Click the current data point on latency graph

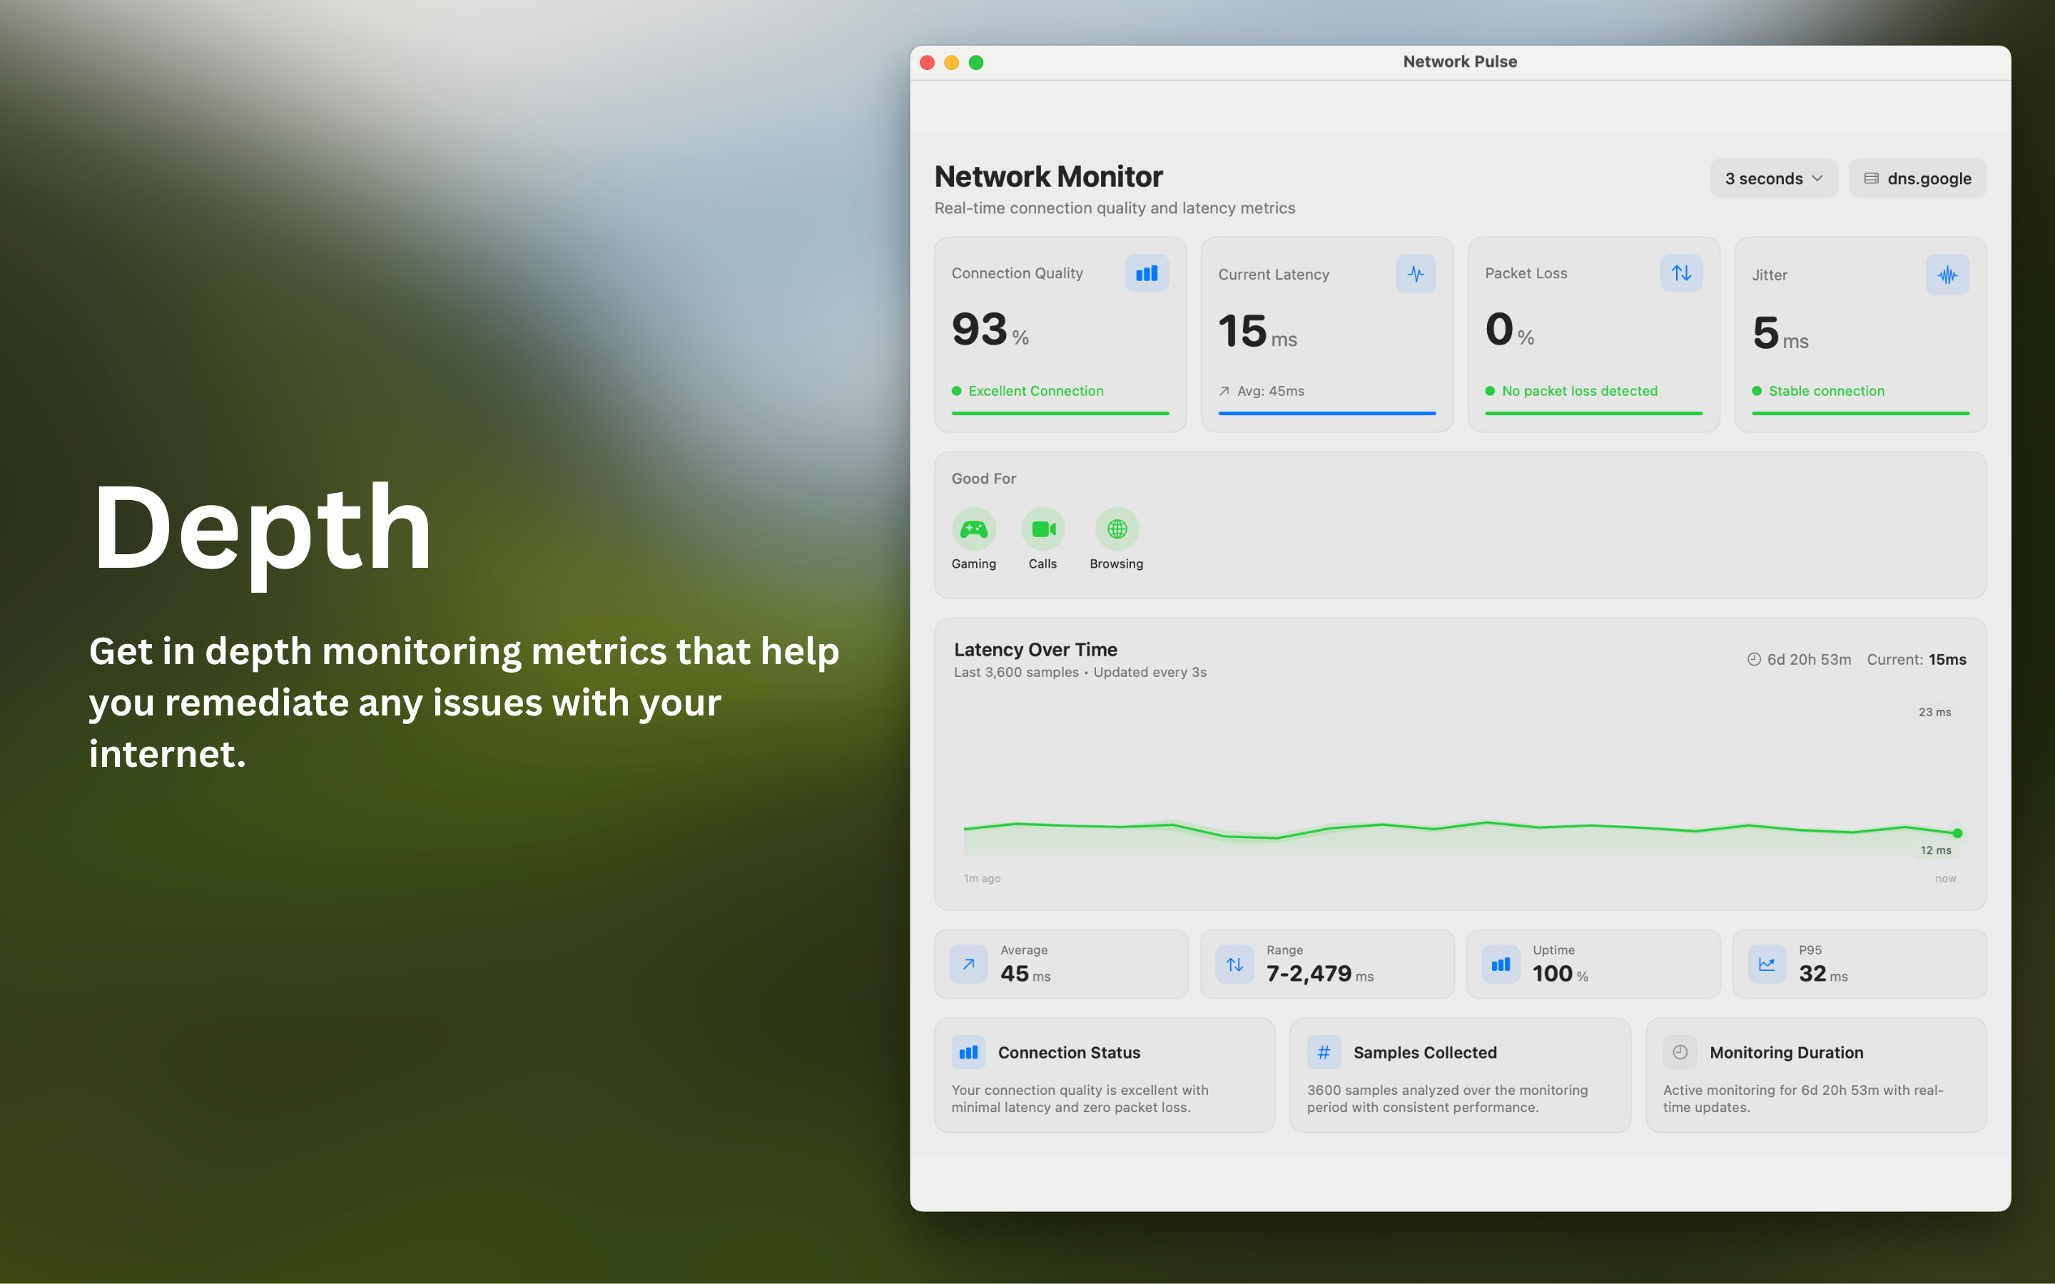1957,833
